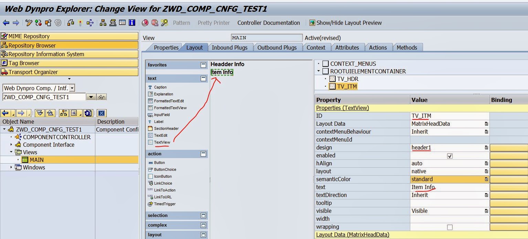528x239 pixels.
Task: Switch to the Context tab
Action: point(316,48)
